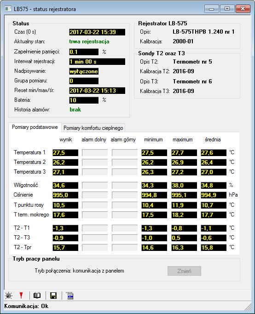The width and height of the screenshot is (255, 314).
Task: Click the interval value 1 min 00 s
Action: point(97,62)
